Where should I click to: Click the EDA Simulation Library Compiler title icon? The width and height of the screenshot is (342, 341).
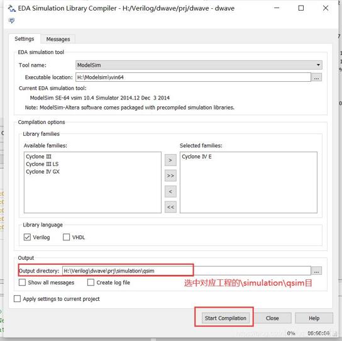click(11, 9)
